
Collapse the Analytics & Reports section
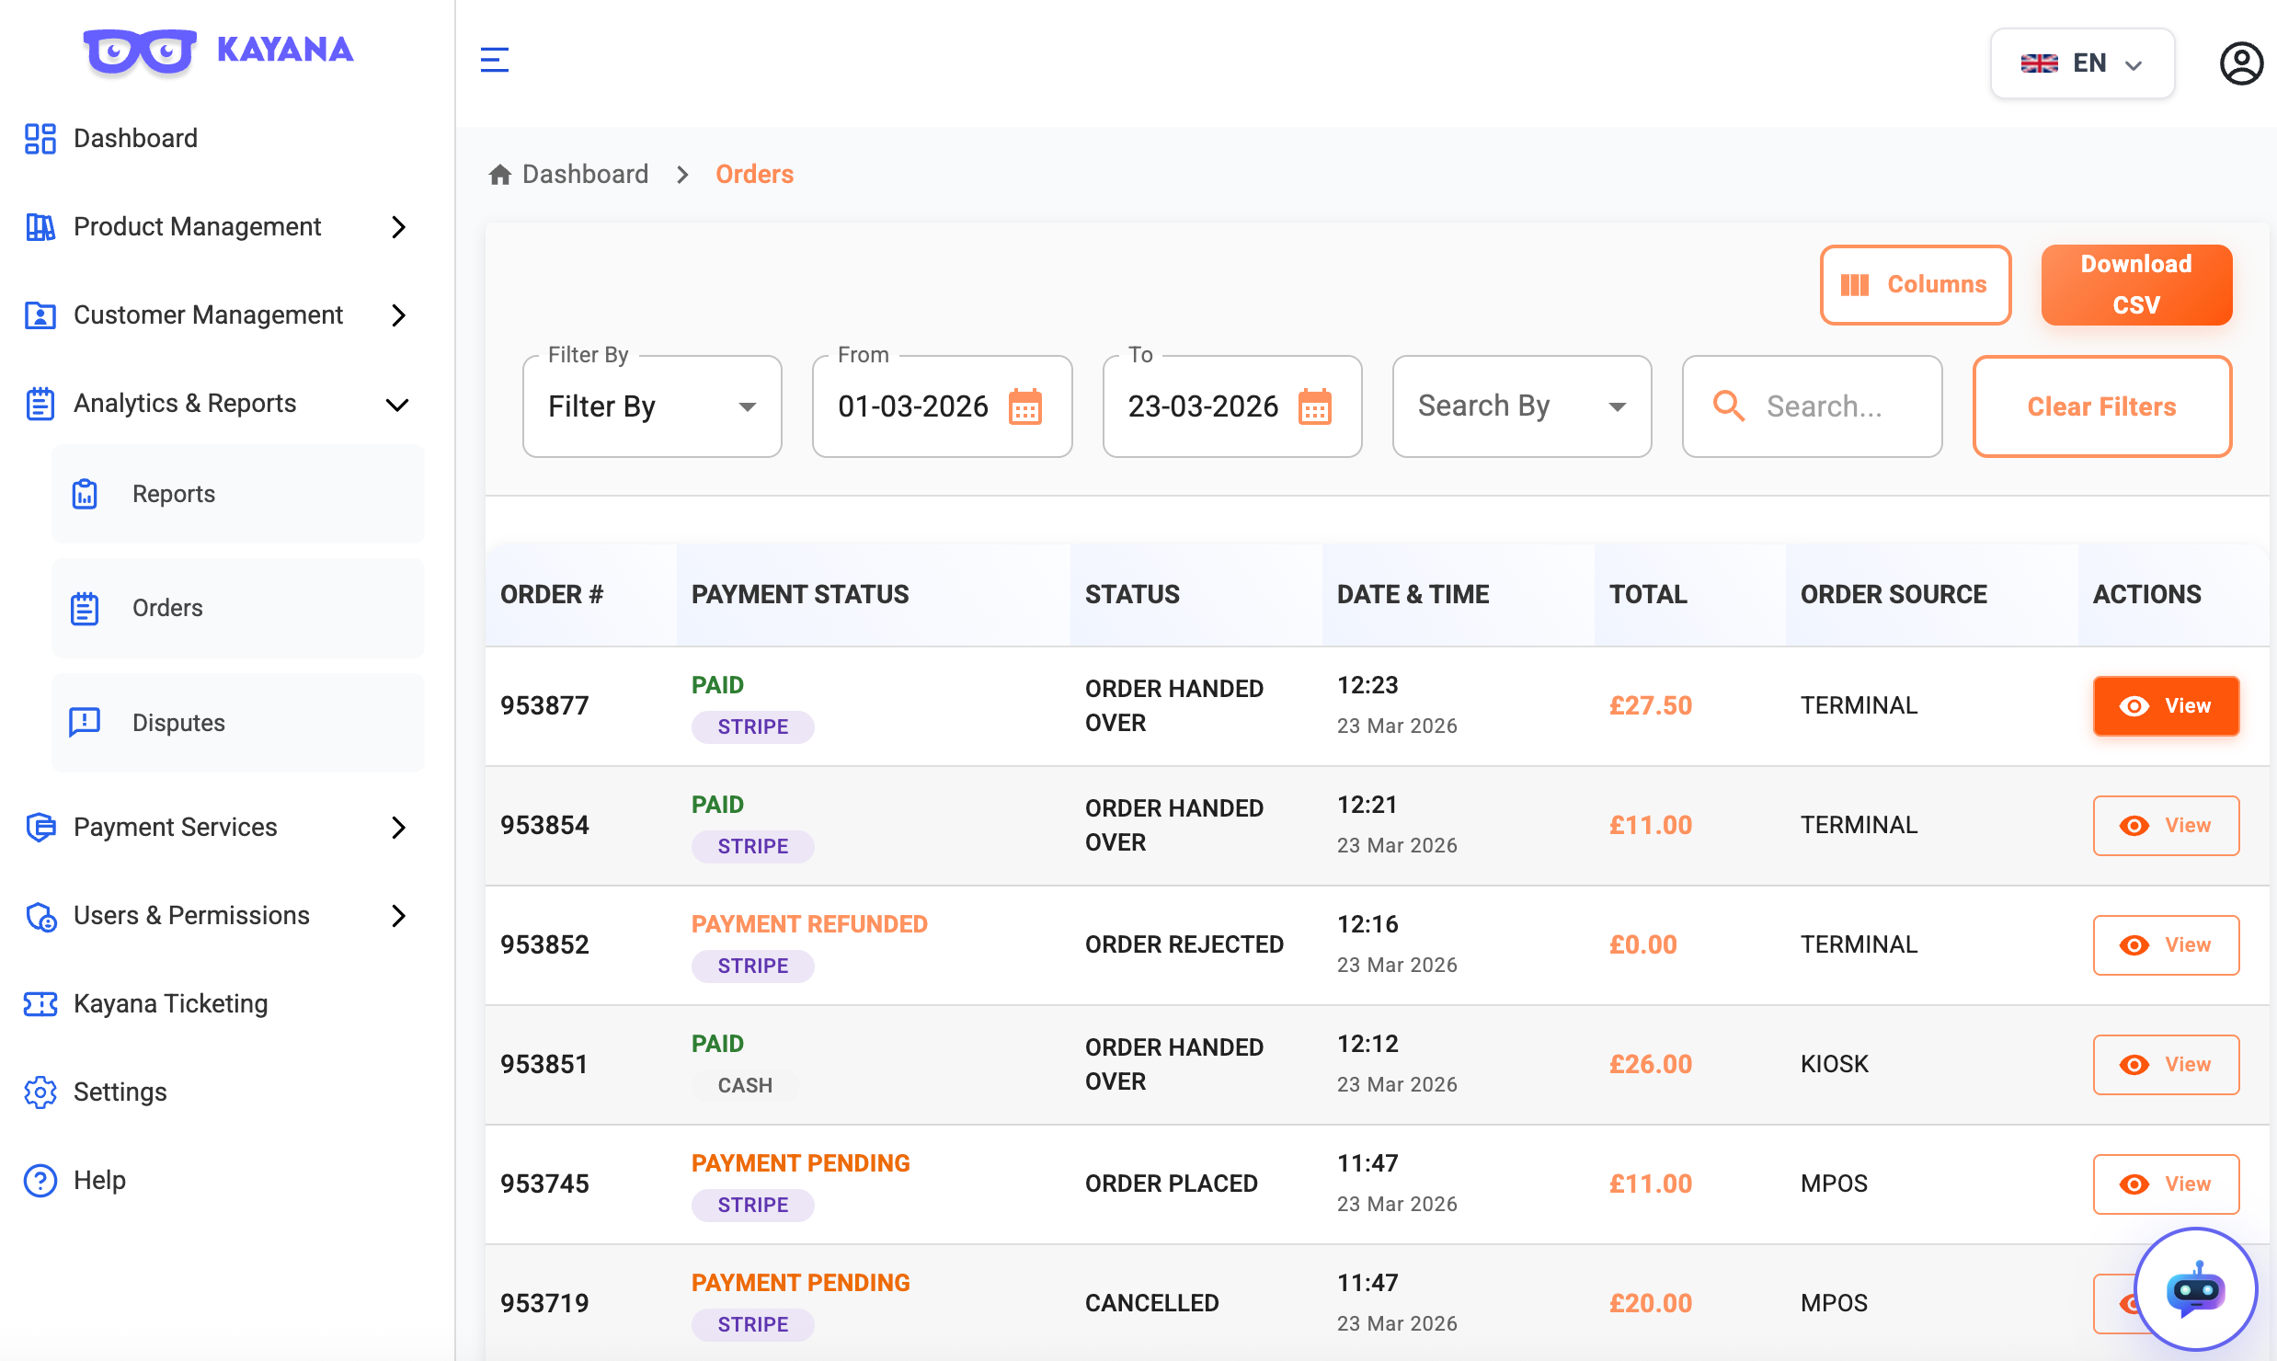point(397,405)
